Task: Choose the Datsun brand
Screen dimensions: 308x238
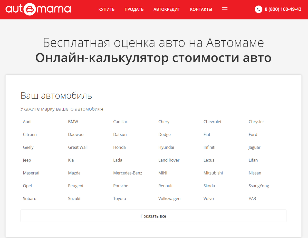Action: tap(120, 134)
